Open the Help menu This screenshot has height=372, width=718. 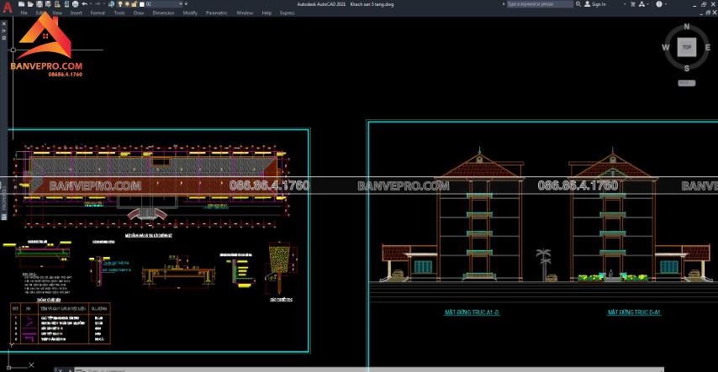[267, 13]
